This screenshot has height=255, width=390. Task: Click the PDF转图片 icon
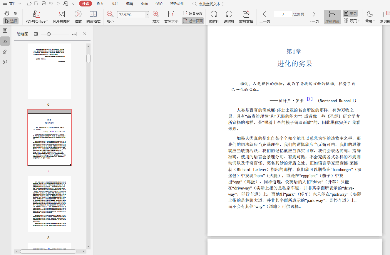(61, 14)
